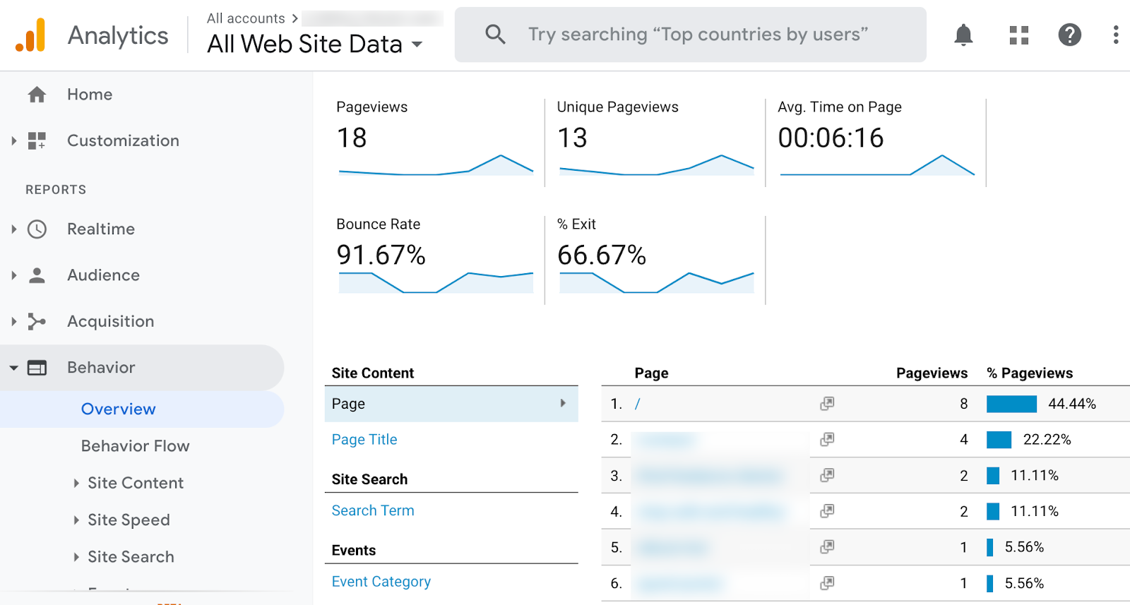Click the 22.22% pageviews bar
Screen dimensions: 1130x605
[999, 440]
